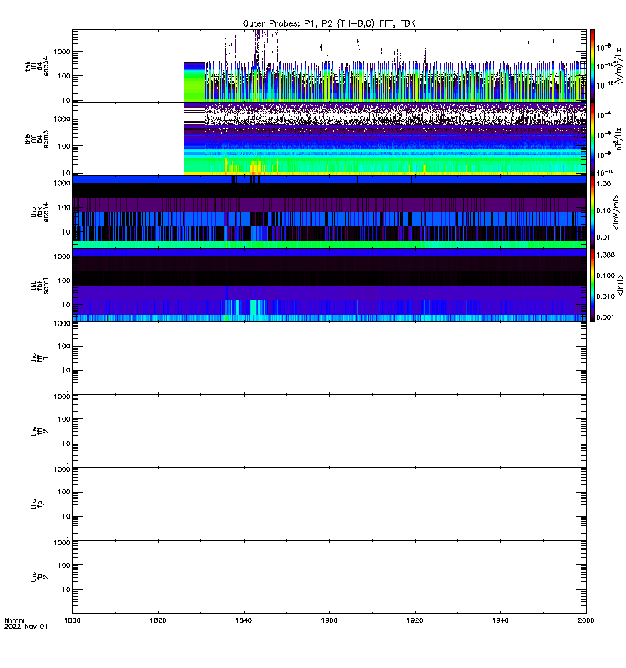The image size is (626, 668).
Task: Click the (V/m)²/Hz color bar of the top panel
Action: 593,66
